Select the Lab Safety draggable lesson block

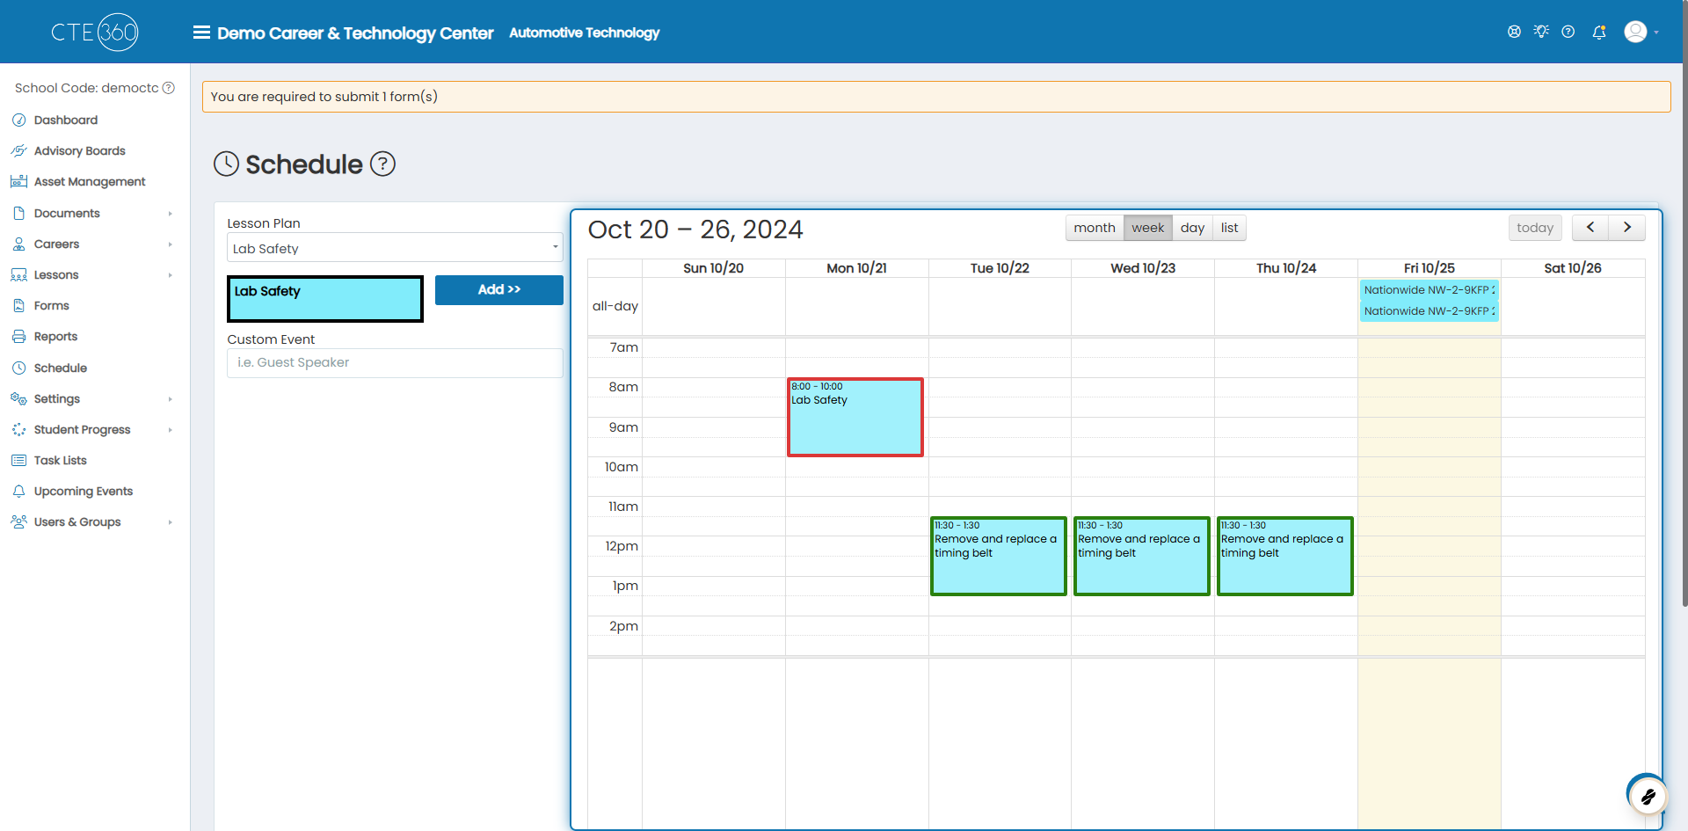[325, 299]
